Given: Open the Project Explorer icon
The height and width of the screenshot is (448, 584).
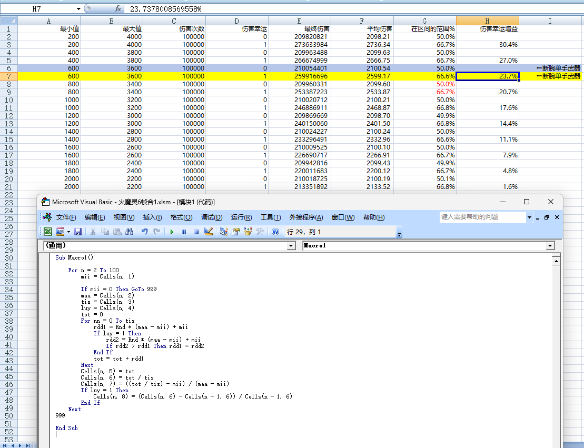Looking at the screenshot, I should tap(224, 232).
